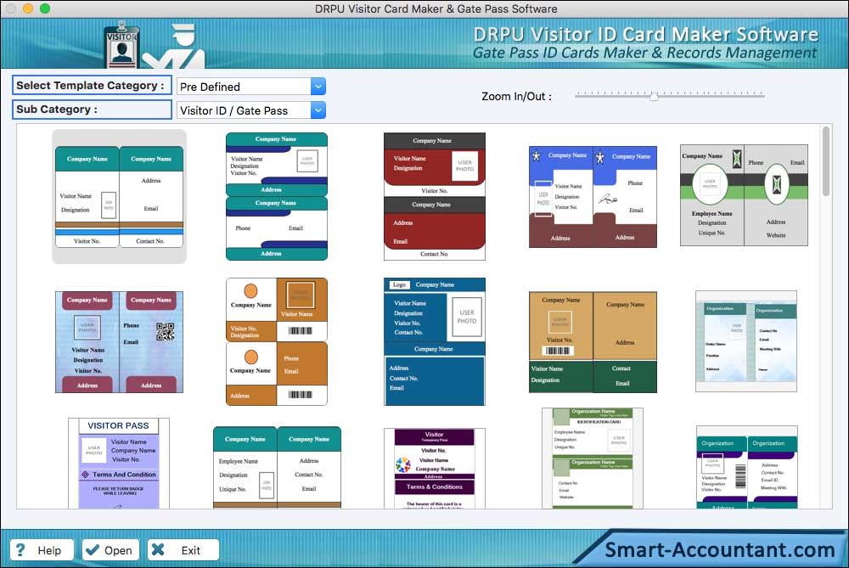The image size is (849, 568).
Task: Click the checkmark icon on Open
Action: [93, 550]
